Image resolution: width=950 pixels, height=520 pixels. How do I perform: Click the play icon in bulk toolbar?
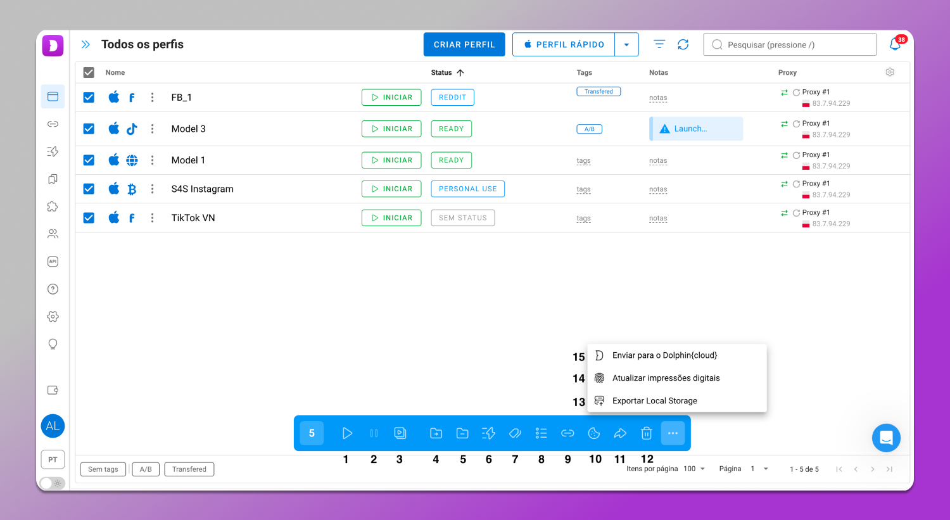(x=347, y=433)
